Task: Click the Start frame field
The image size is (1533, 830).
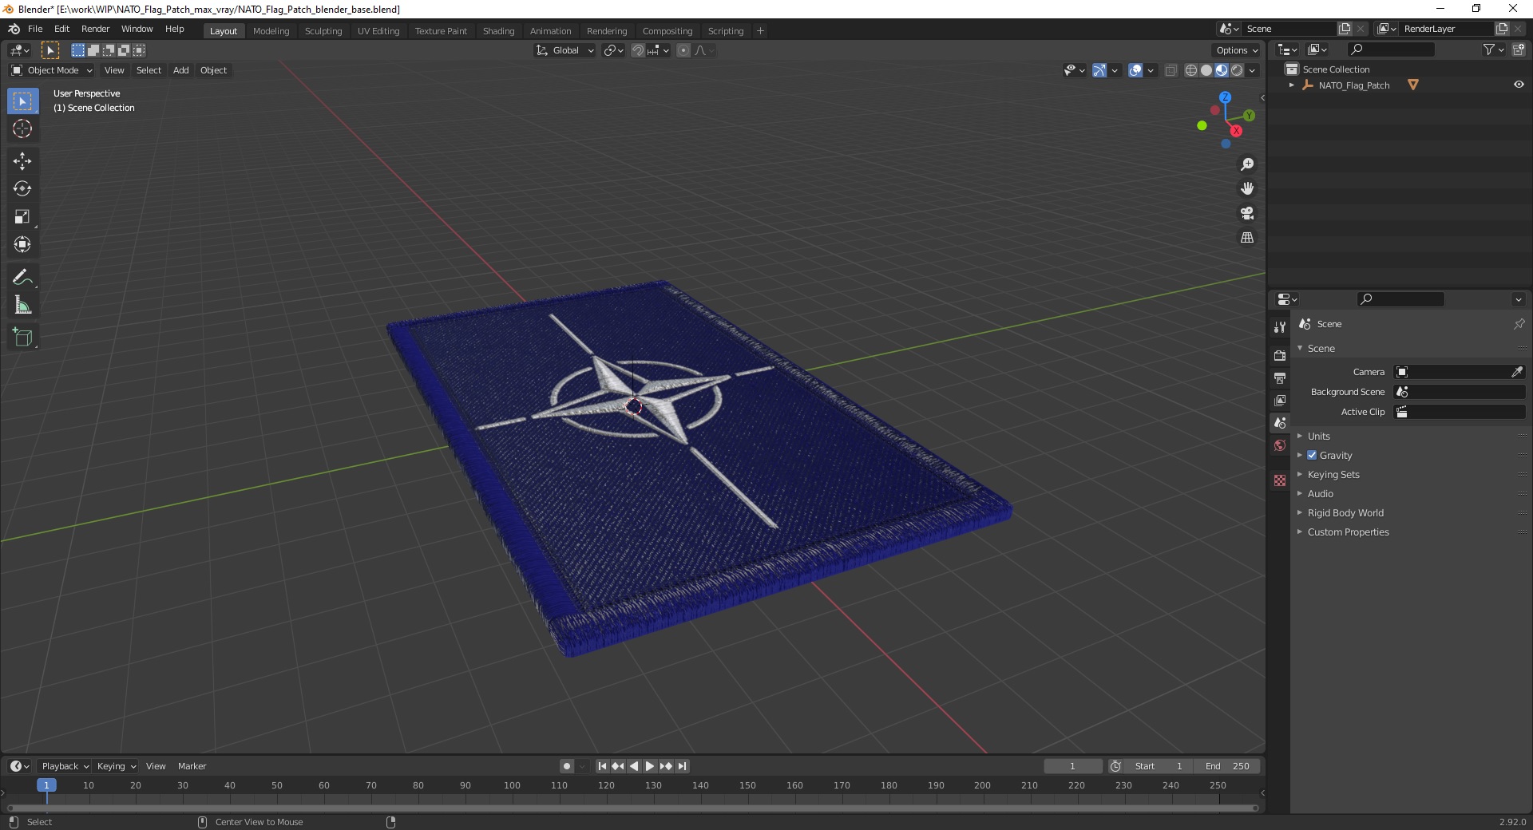Action: click(x=1158, y=766)
